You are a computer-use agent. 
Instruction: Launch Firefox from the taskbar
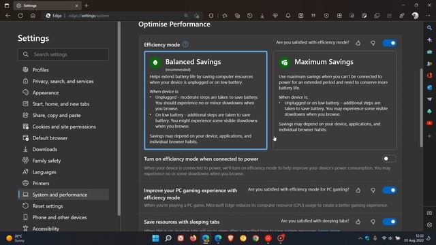point(193,238)
